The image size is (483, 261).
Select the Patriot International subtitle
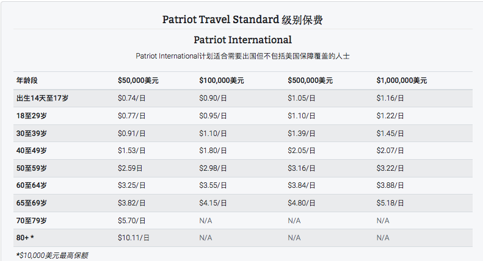tap(243, 40)
